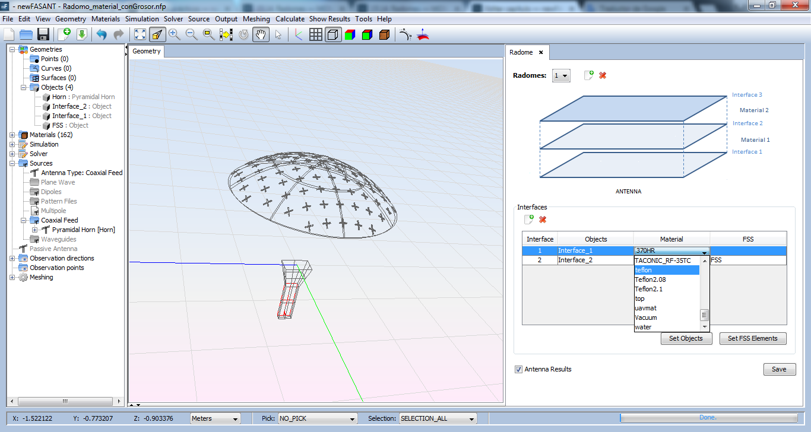The image size is (811, 432).
Task: Click the Zoom Window toolbar icon
Action: pyautogui.click(x=209, y=34)
